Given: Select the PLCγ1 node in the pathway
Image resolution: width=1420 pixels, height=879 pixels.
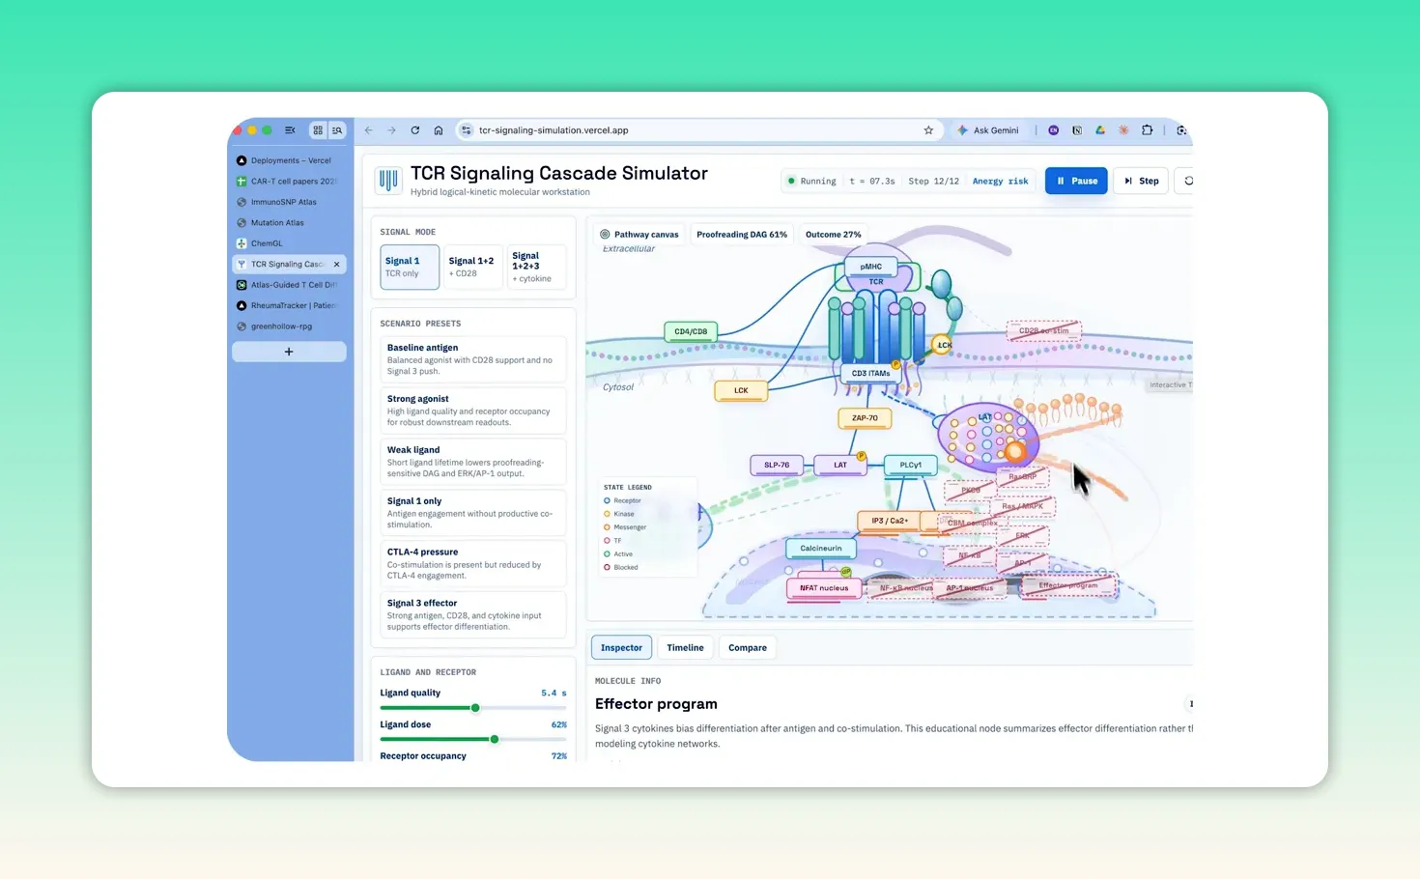Looking at the screenshot, I should pyautogui.click(x=910, y=465).
